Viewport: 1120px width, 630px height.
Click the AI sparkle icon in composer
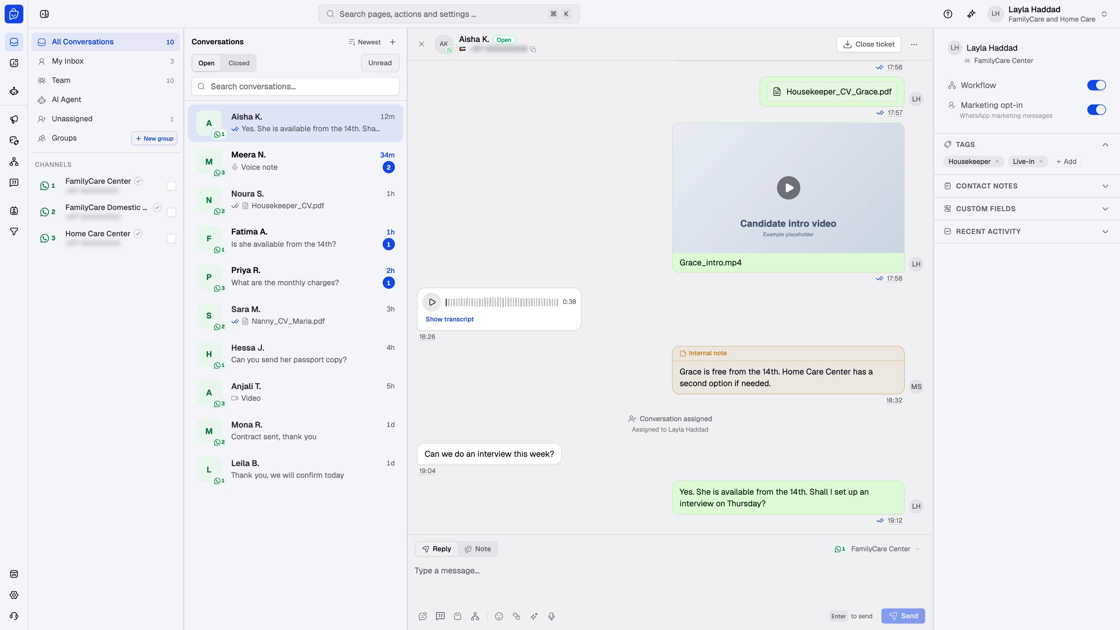[534, 616]
